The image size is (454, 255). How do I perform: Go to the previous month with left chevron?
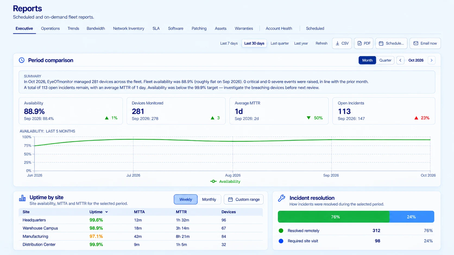pyautogui.click(x=400, y=60)
